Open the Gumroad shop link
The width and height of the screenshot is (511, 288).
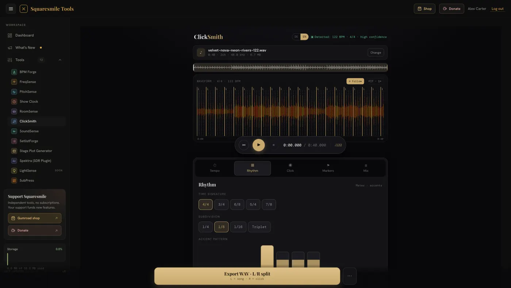tap(35, 218)
